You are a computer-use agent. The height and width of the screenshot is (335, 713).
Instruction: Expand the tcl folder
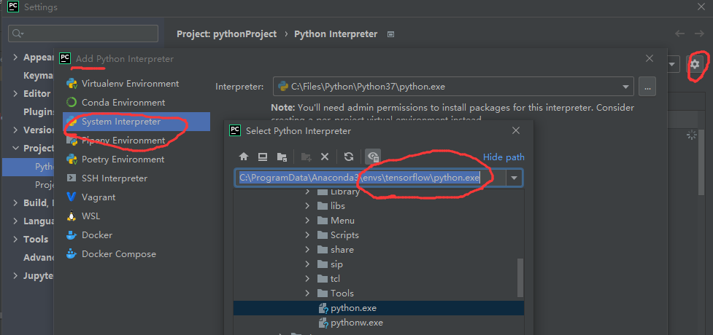point(308,279)
